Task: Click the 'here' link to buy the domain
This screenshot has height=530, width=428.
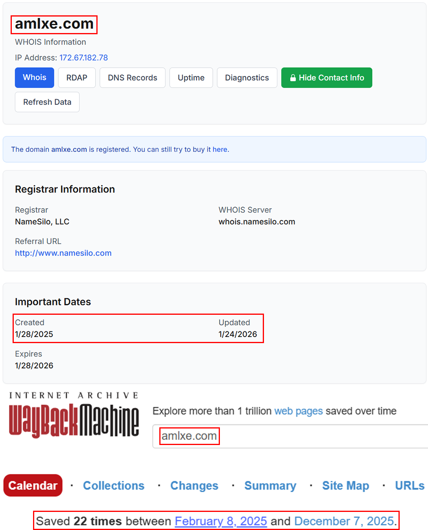Action: click(221, 150)
